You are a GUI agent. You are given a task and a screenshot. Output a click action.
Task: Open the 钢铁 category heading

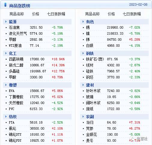point(90,53)
